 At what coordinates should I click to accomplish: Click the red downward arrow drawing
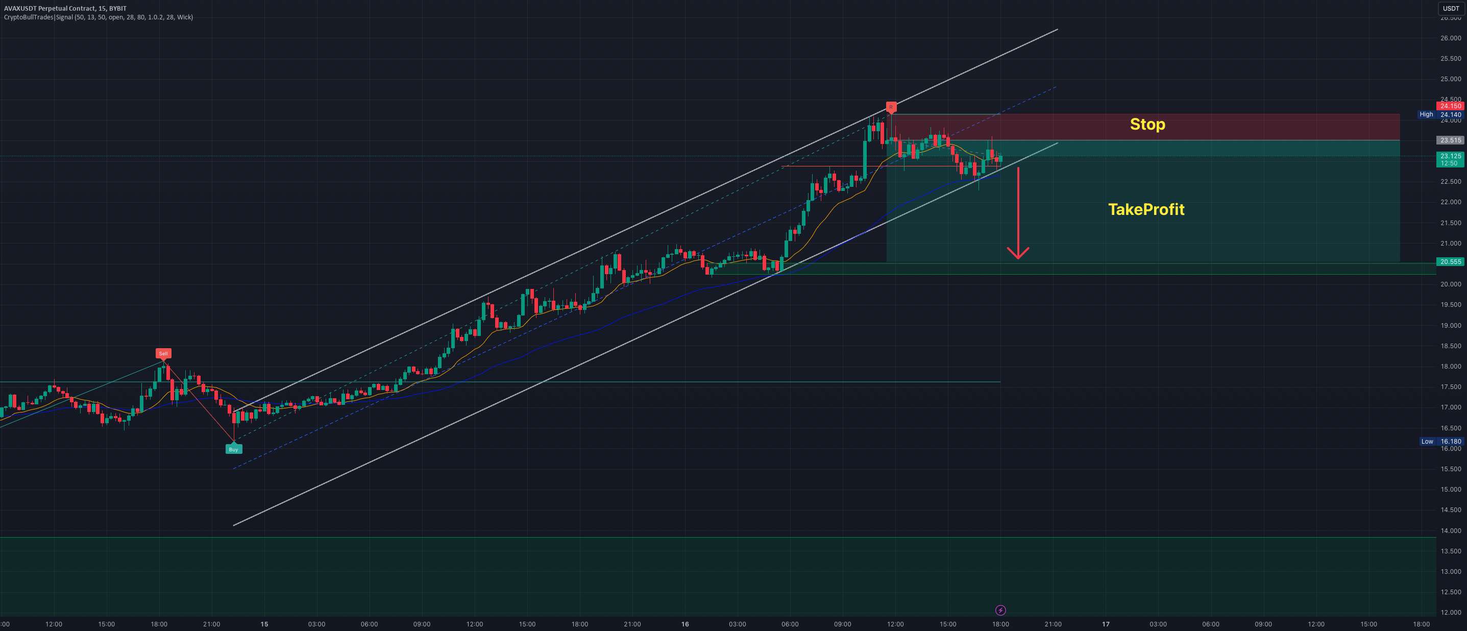pyautogui.click(x=1018, y=213)
